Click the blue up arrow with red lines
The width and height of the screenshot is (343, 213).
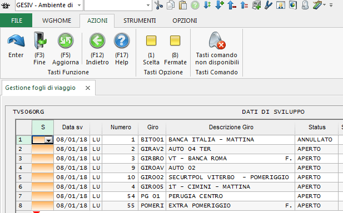point(244,5)
